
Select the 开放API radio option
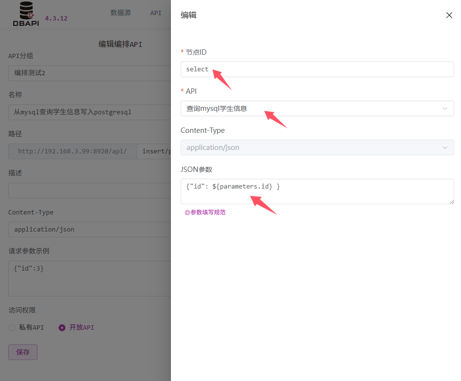(62, 328)
